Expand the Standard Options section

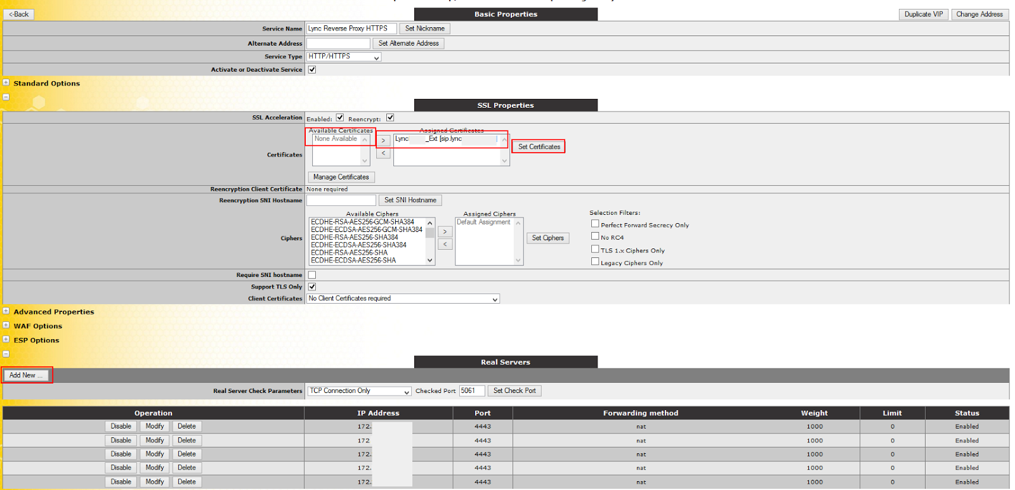point(6,82)
